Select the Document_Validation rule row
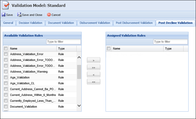Screen dimensions: 196x119 pyautogui.click(x=40, y=107)
